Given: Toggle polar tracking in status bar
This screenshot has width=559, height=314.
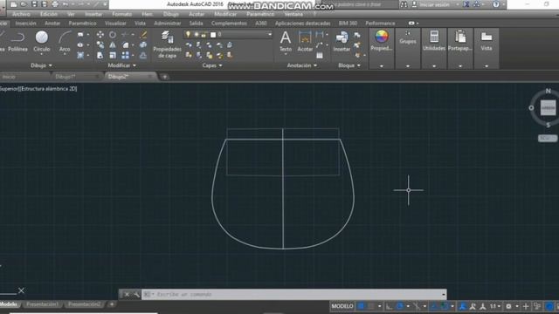Looking at the screenshot, I should 400,306.
